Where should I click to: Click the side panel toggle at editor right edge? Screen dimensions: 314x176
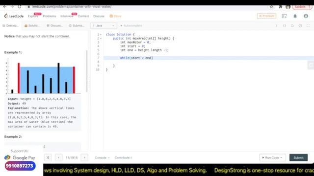click(x=311, y=65)
